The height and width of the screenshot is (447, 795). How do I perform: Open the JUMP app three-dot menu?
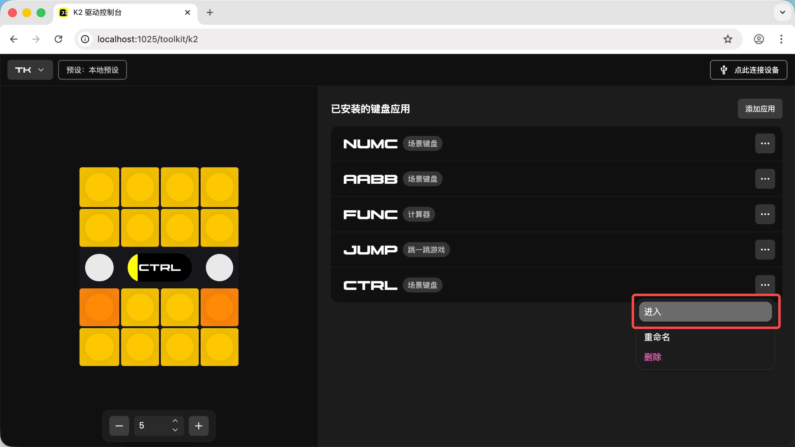click(765, 250)
